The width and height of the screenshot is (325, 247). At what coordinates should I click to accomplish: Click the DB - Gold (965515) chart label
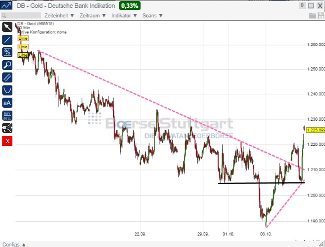(35, 24)
